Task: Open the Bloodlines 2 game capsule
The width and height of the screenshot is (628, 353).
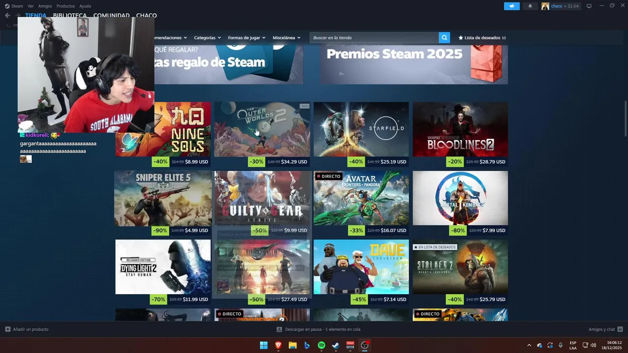Action: [x=460, y=129]
